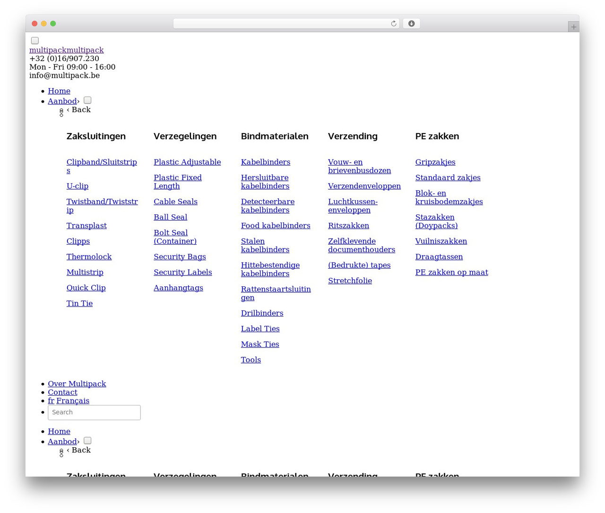
Task: Open the Mask Ties link
Action: 260,344
